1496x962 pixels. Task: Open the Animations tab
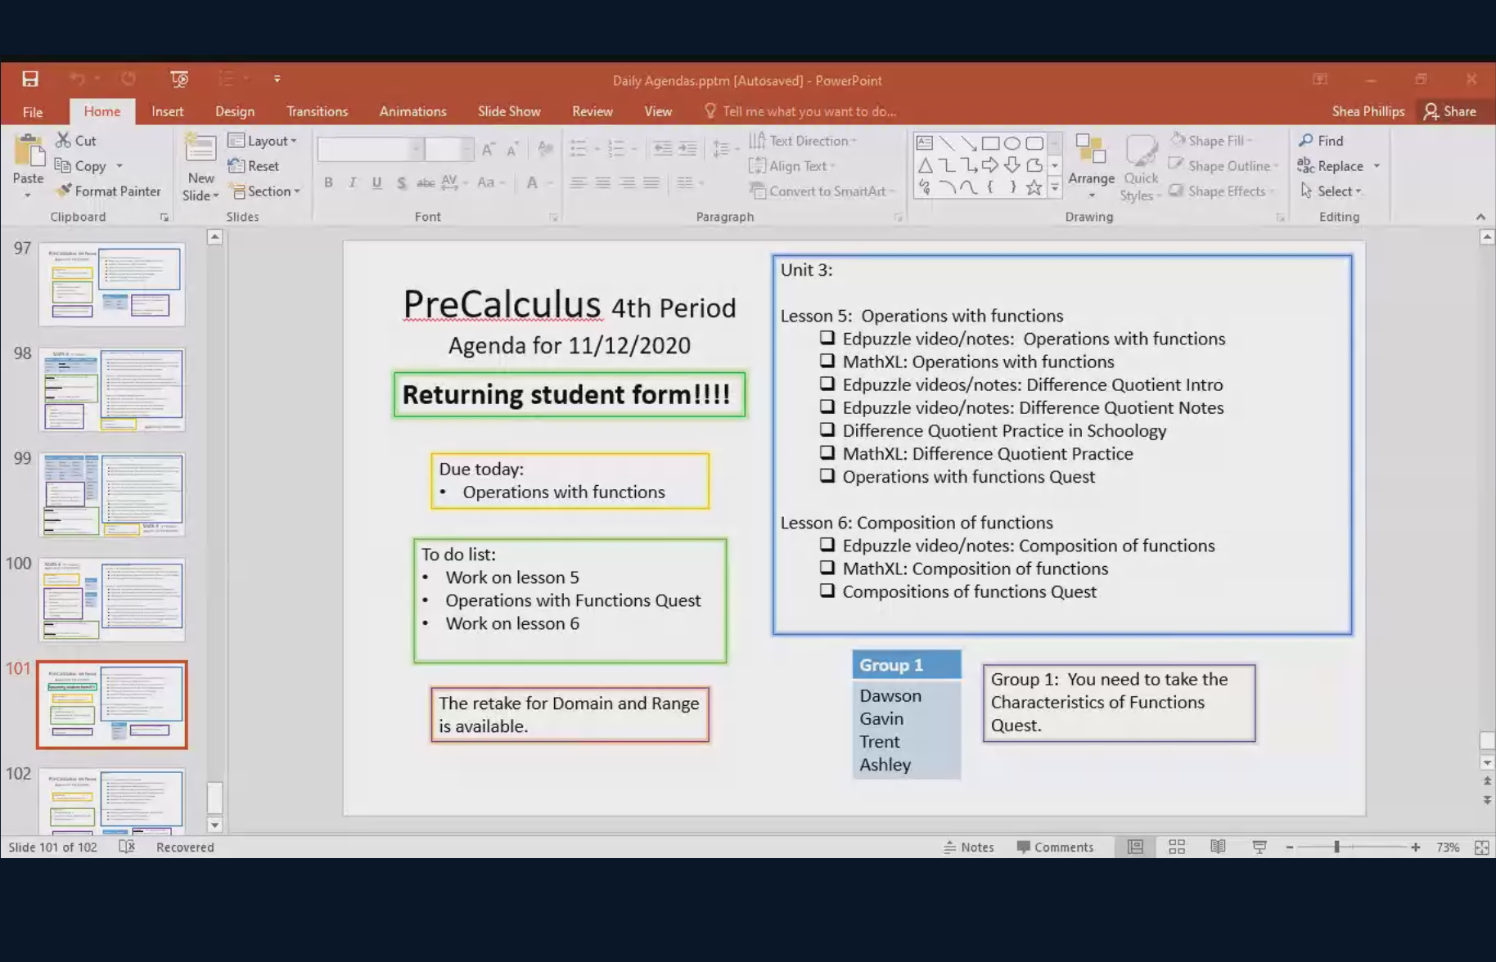[x=412, y=111]
